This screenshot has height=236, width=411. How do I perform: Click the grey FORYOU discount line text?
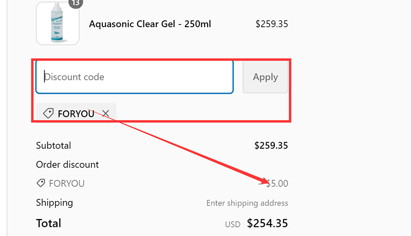[x=67, y=183]
